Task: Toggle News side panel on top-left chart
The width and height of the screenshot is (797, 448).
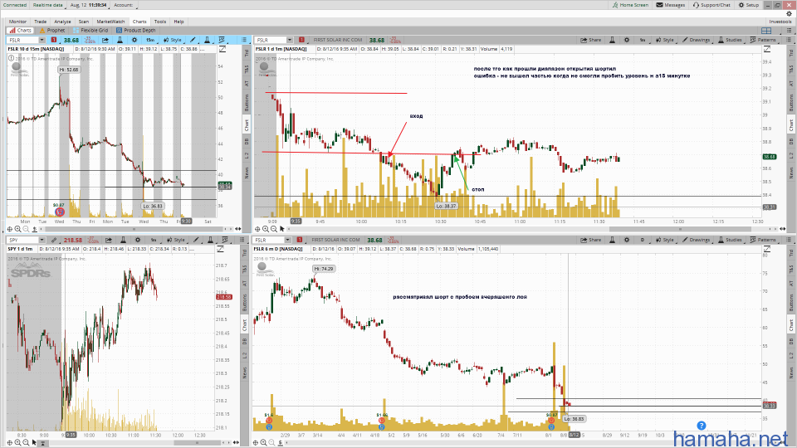Action: [x=247, y=173]
